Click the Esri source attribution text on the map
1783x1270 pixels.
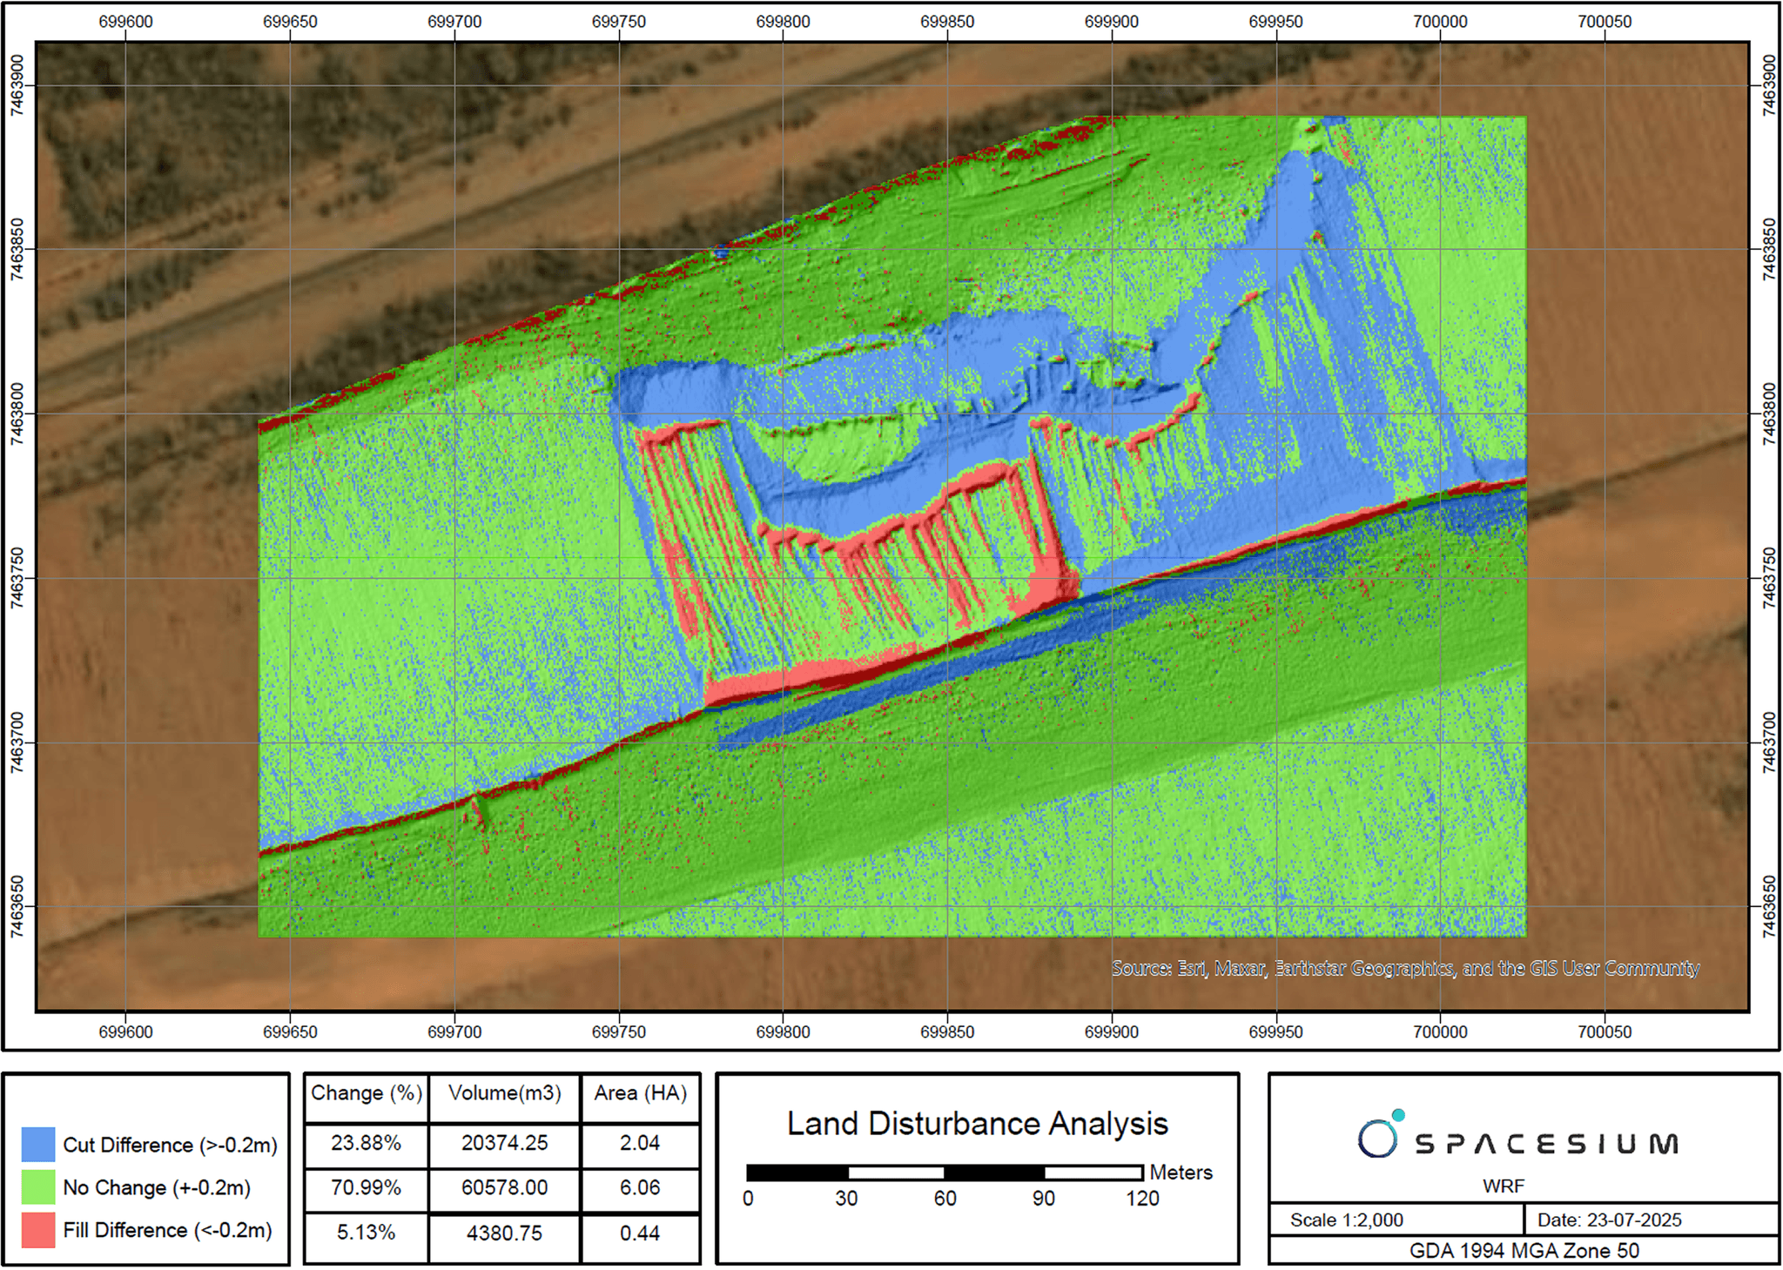(1403, 968)
